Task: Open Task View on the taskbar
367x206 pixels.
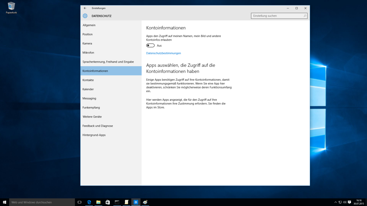Action: 80,202
